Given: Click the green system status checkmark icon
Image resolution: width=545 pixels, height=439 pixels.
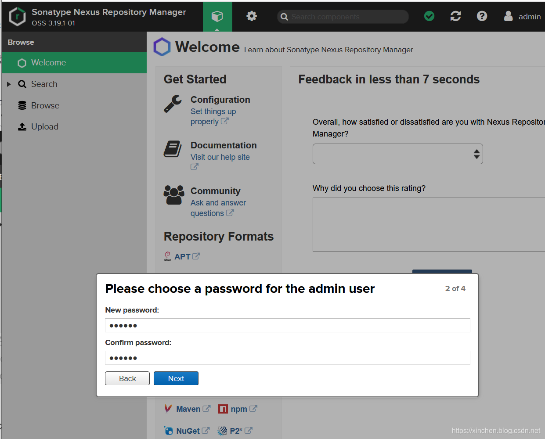Looking at the screenshot, I should (x=430, y=16).
